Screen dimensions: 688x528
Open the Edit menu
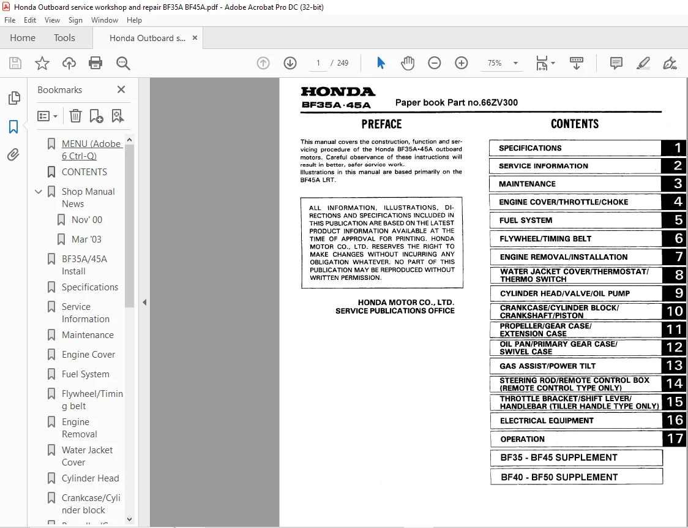pos(30,20)
